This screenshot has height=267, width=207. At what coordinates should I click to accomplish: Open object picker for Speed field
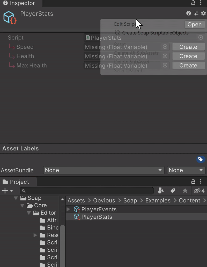(x=165, y=47)
